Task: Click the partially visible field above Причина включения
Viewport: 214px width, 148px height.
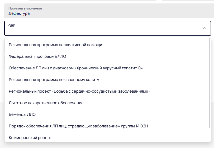Action: coord(93,1)
